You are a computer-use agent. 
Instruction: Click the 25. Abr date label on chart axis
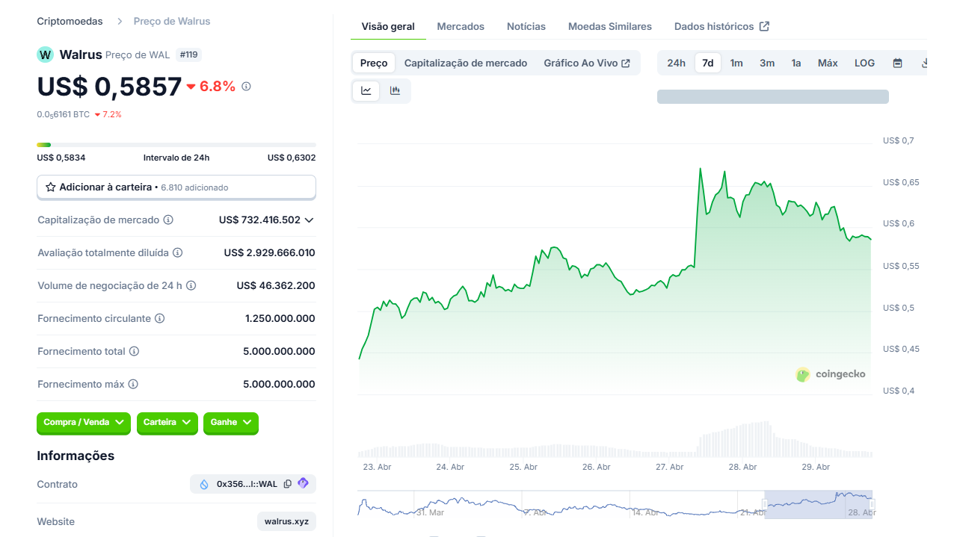(x=523, y=467)
